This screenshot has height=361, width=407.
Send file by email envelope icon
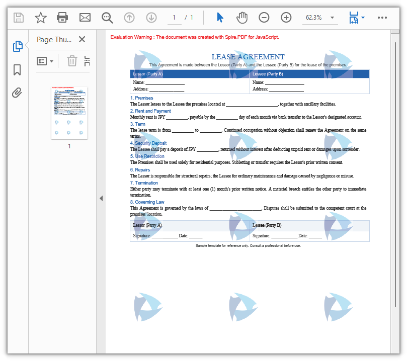[x=85, y=18]
